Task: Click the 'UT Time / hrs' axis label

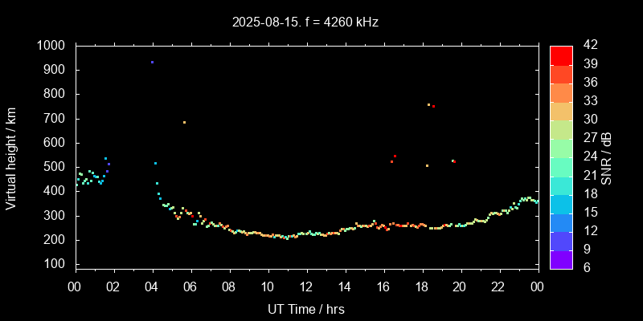Action: point(305,308)
